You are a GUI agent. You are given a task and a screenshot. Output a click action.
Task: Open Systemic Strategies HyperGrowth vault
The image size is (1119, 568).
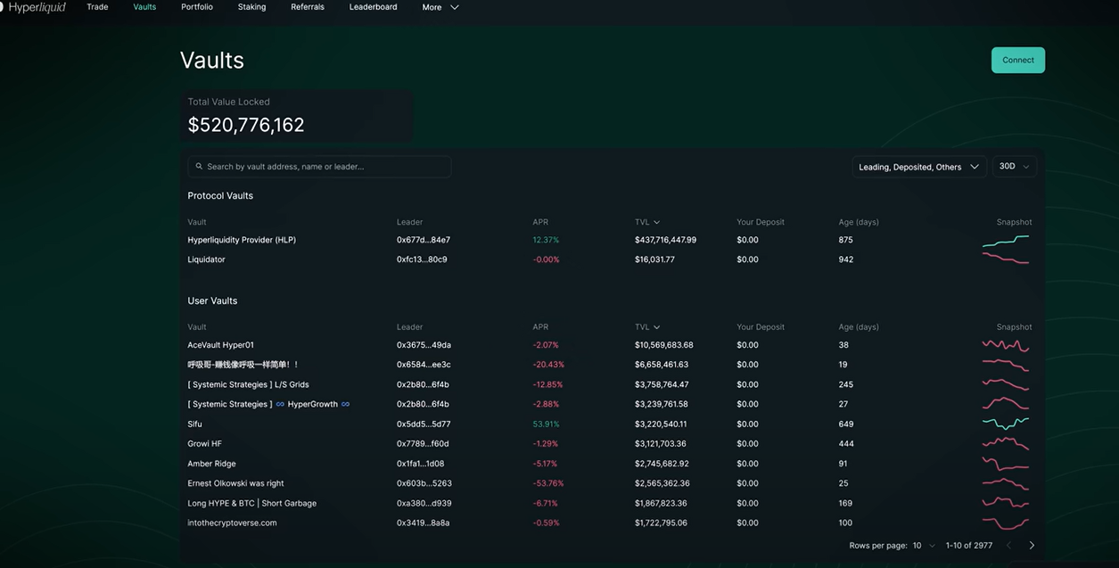(x=268, y=404)
